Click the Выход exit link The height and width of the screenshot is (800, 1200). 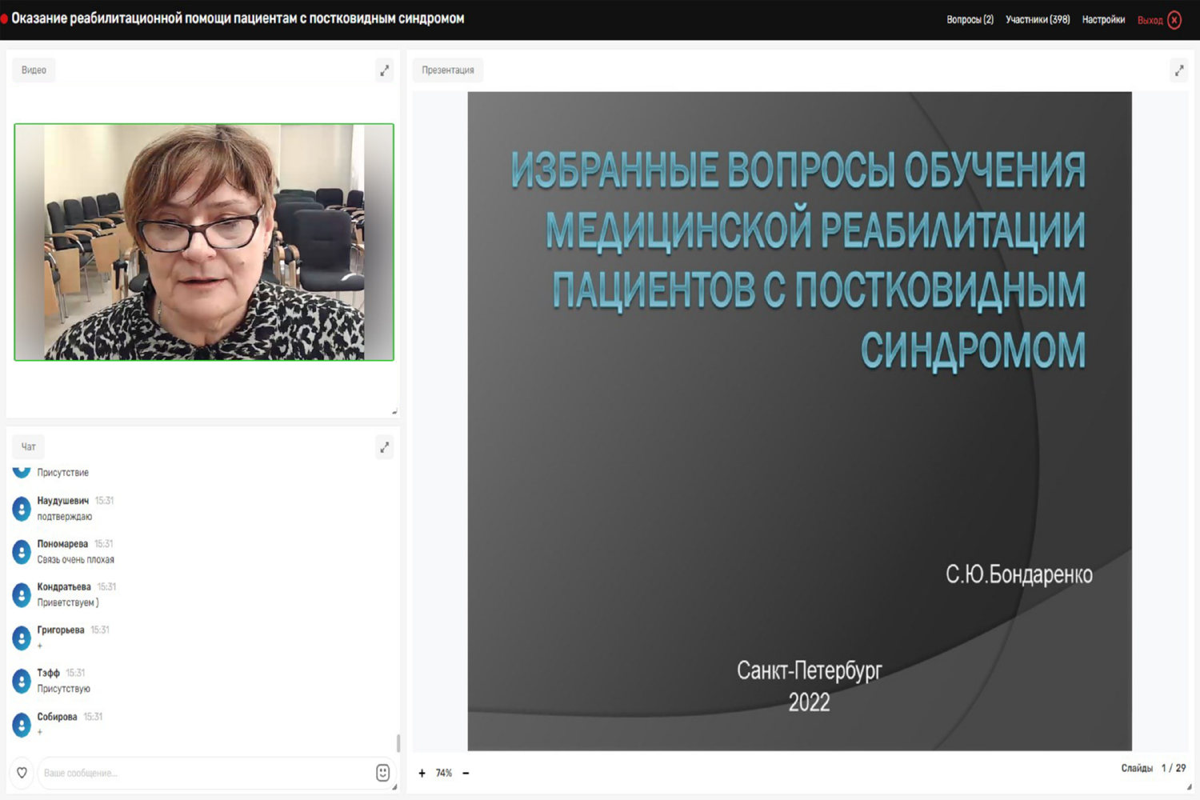[1150, 20]
